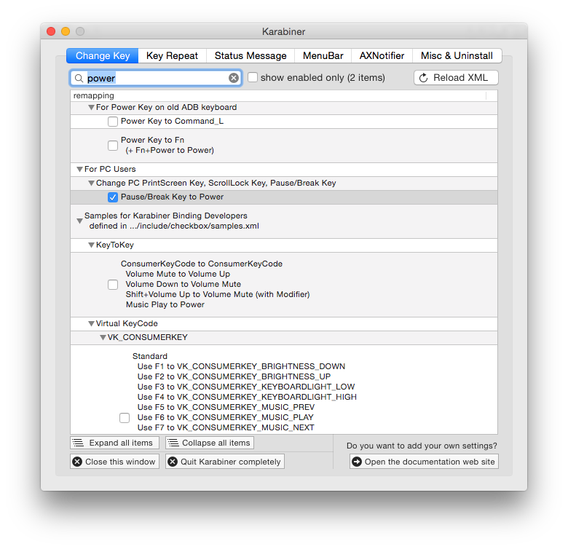Click the text "Use F3 to VK_CONSUMERKEY_KEYBOARDLIGHT_LOW"
The height and width of the screenshot is (549, 568).
click(246, 387)
